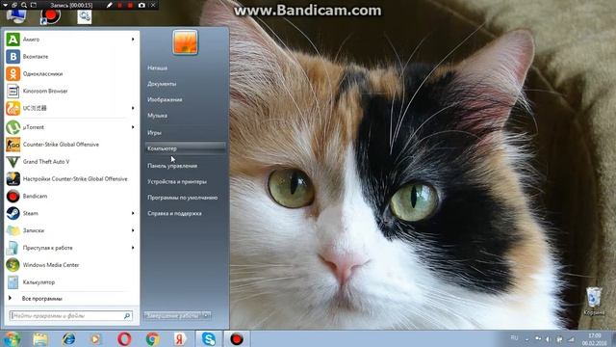This screenshot has width=616, height=347.
Task: Expand UC browser jump list arrow
Action: 133,108
